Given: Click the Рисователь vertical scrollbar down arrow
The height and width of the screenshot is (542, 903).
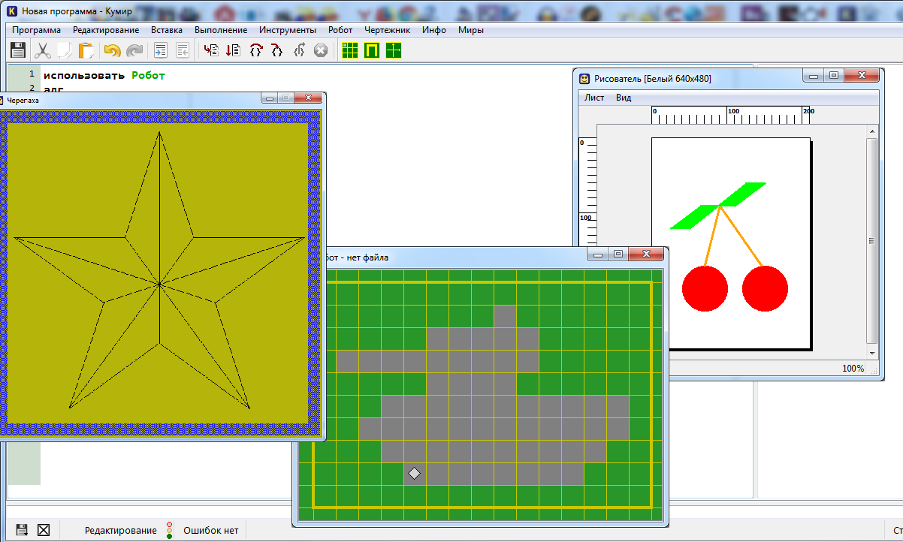Looking at the screenshot, I should [871, 353].
